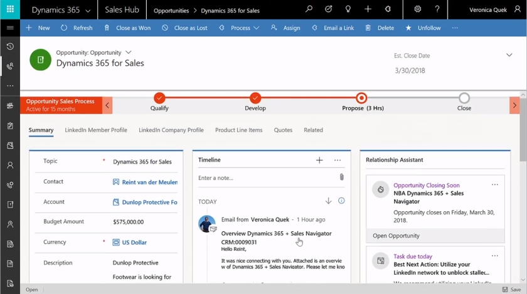This screenshot has width=527, height=294.
Task: Expand the Dynamics 365 dropdown chevron
Action: 88,11
